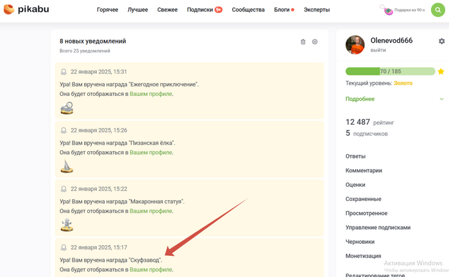Screen dimensions: 449x277
Task: Click bell icon on 15:31 notification
Action: pos(64,72)
